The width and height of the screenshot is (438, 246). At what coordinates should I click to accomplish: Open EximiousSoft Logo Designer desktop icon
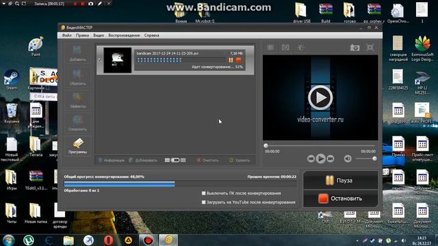tap(422, 49)
